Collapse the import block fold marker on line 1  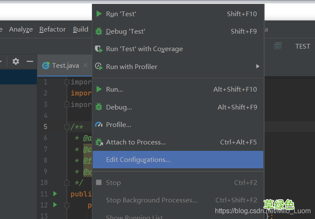[x=66, y=82]
